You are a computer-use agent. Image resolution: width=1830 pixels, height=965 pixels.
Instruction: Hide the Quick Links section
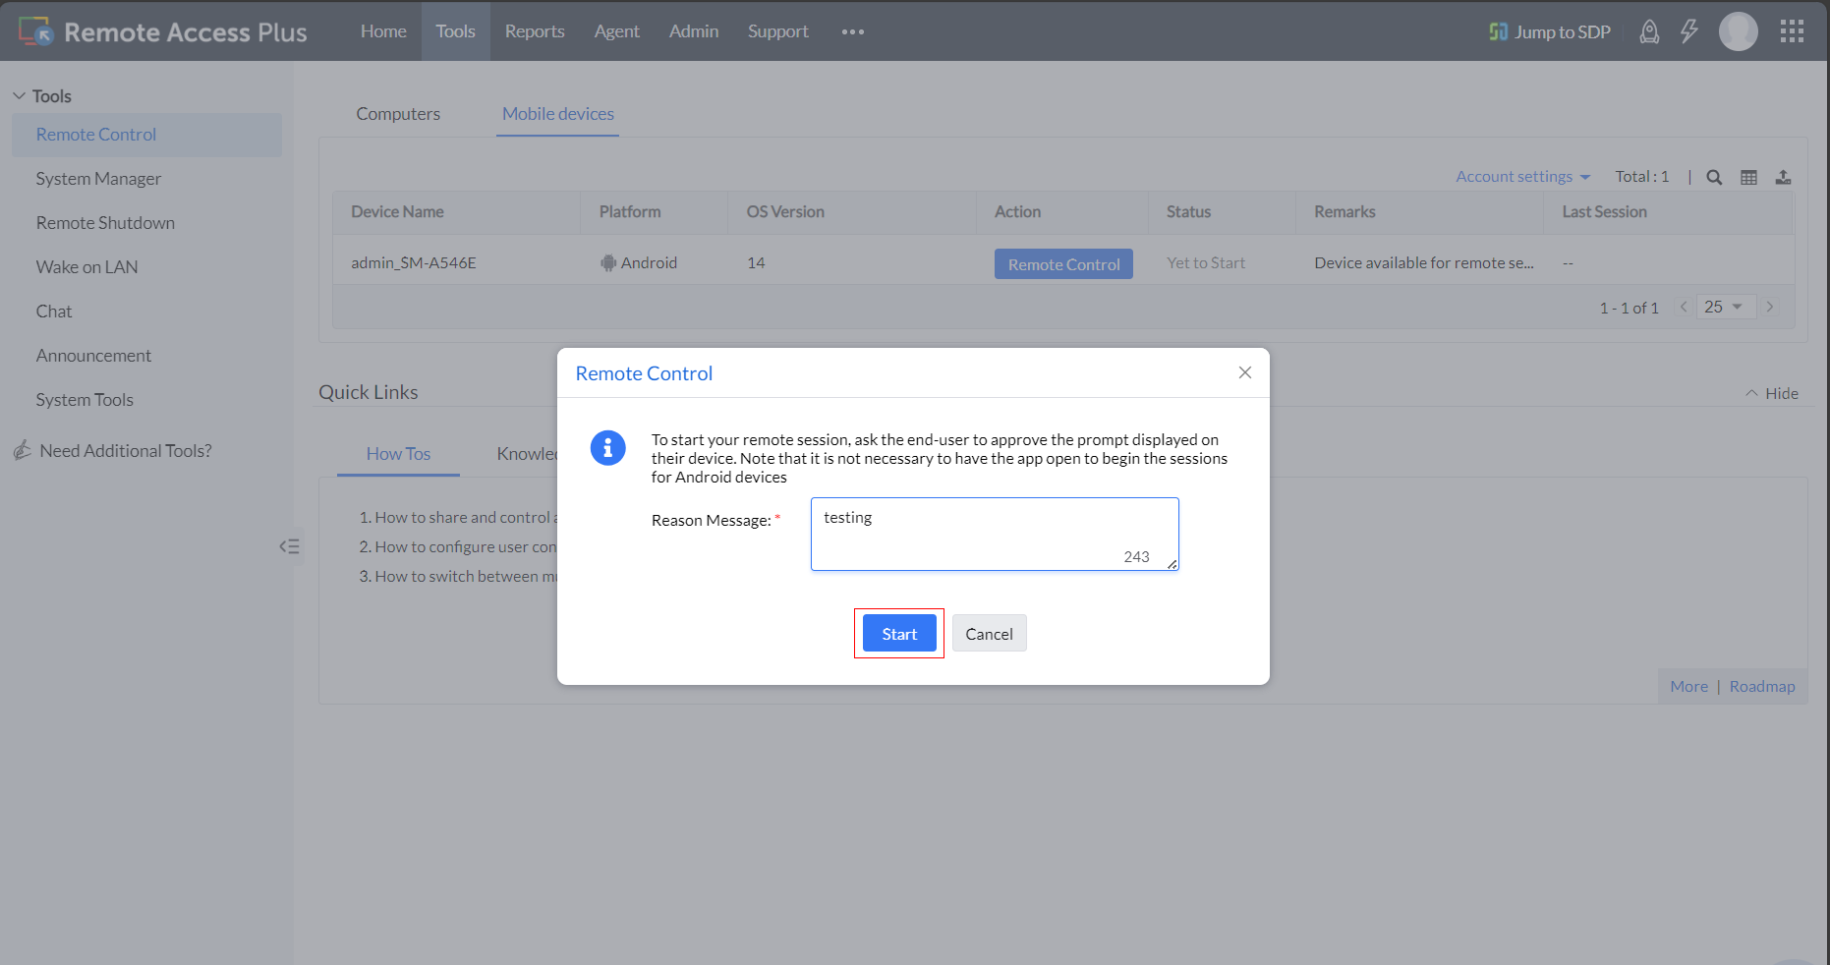pos(1772,393)
